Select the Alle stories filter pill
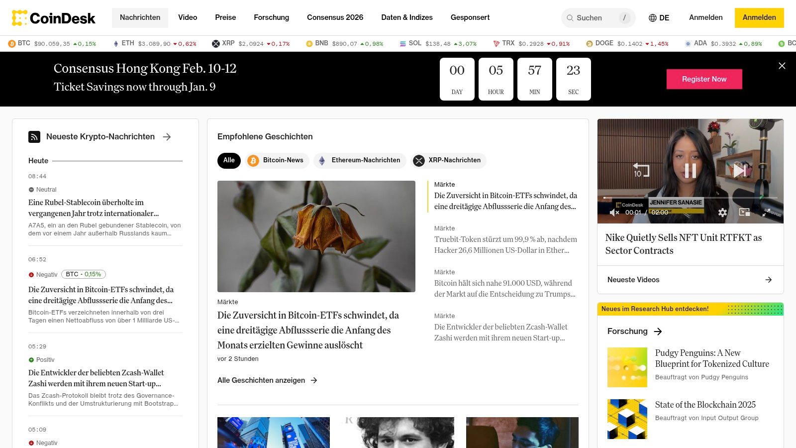The image size is (796, 448). (229, 160)
